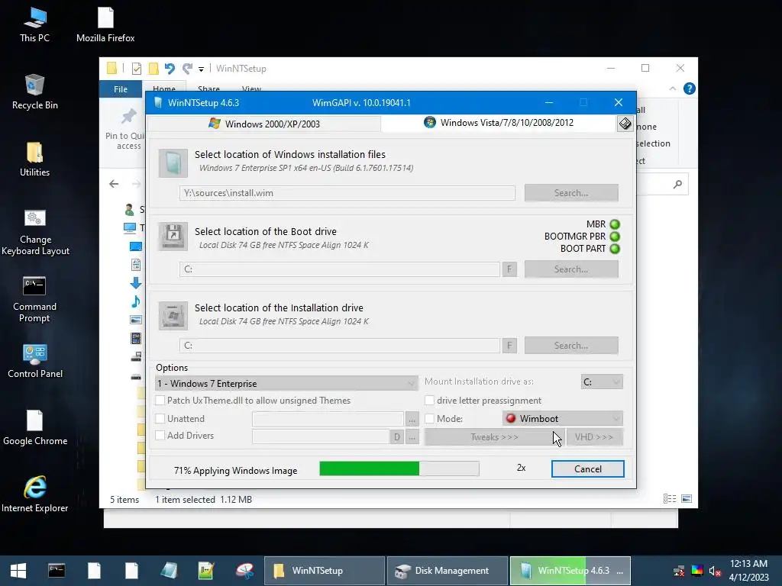Viewport: 782px width, 586px height.
Task: Click the Explorer search magnifier icon
Action: pyautogui.click(x=677, y=185)
